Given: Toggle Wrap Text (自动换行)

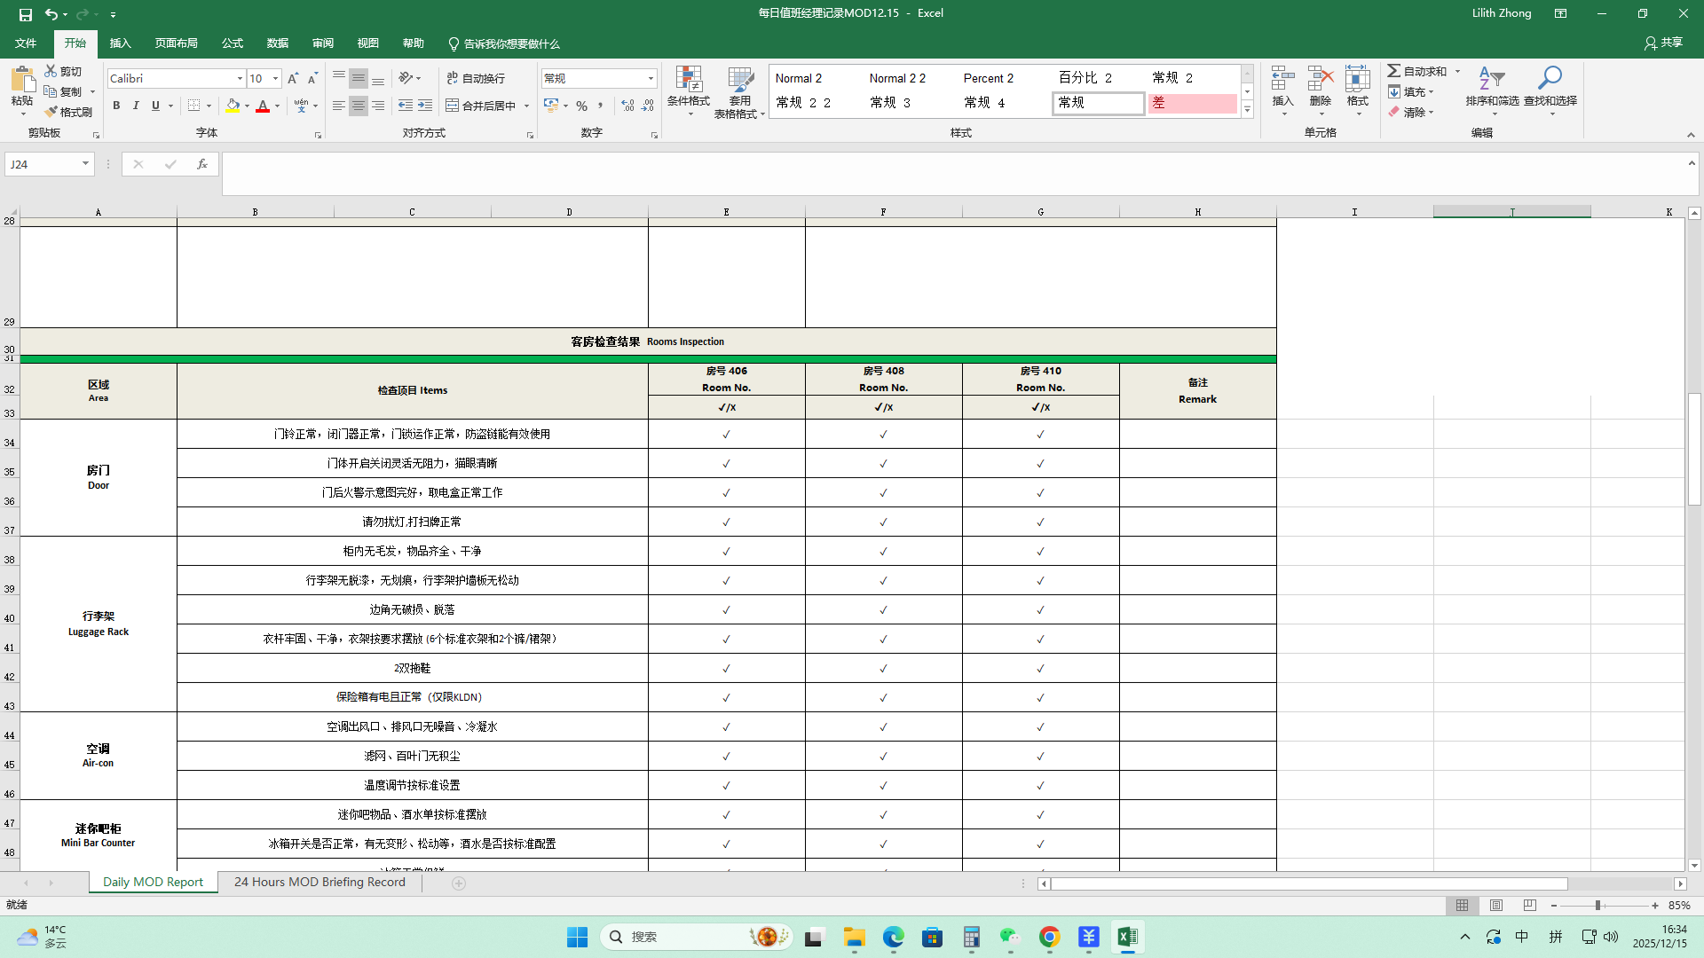Looking at the screenshot, I should click(476, 78).
